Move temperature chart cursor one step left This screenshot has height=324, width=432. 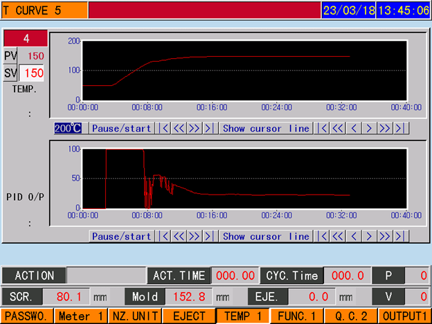354,128
